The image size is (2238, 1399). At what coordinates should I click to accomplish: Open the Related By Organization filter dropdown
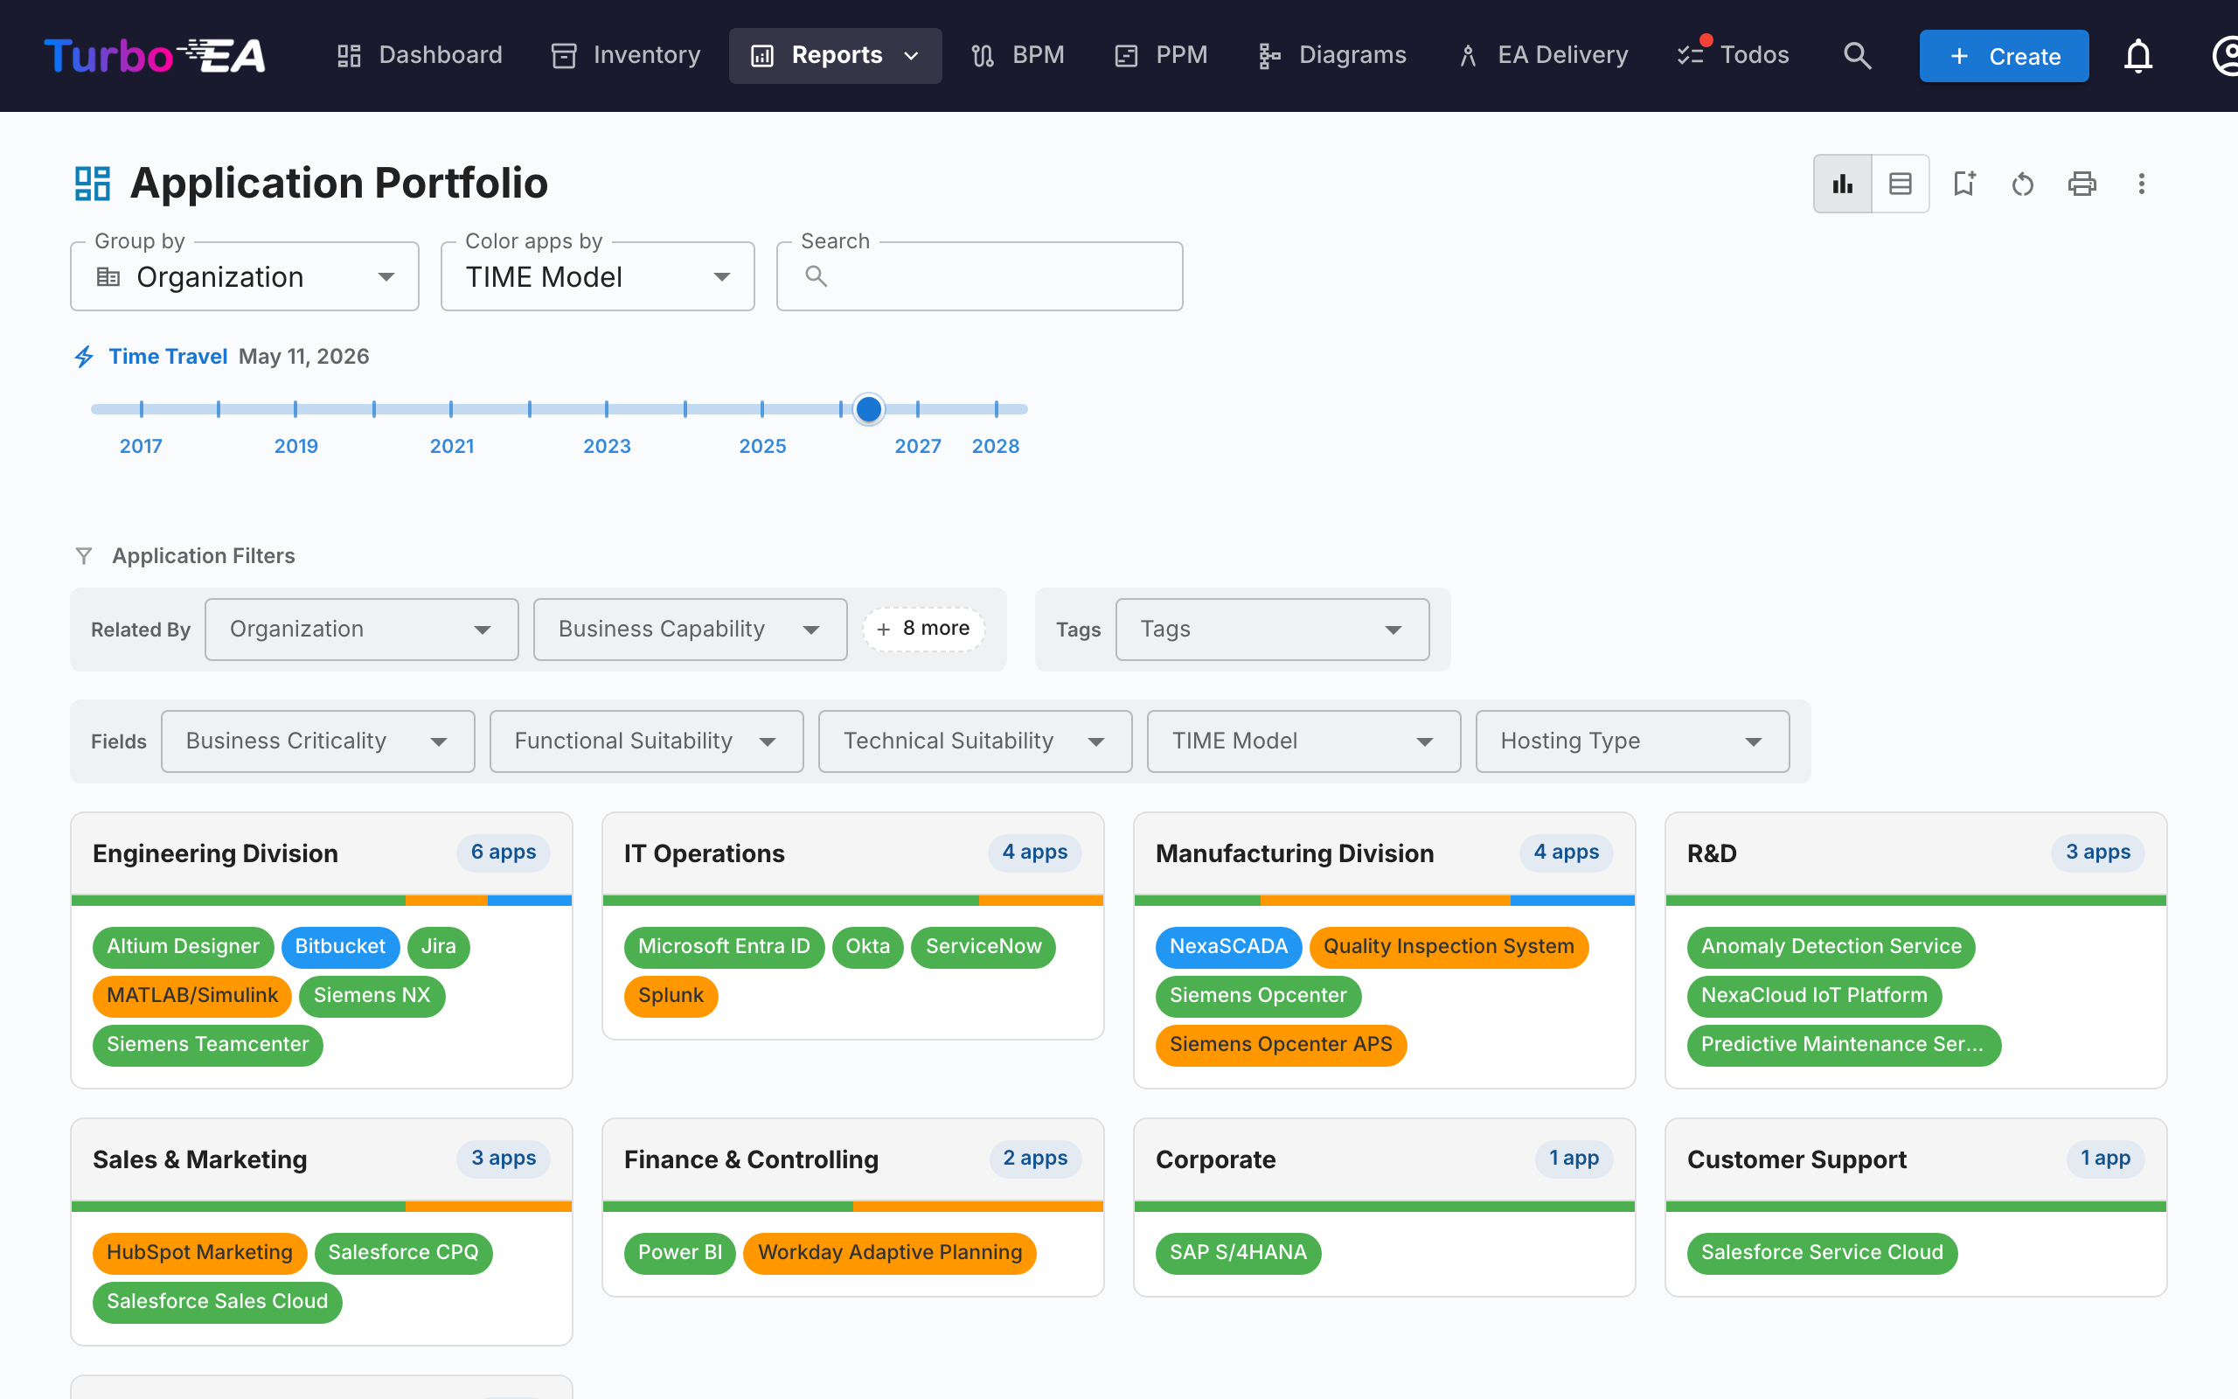coord(362,630)
